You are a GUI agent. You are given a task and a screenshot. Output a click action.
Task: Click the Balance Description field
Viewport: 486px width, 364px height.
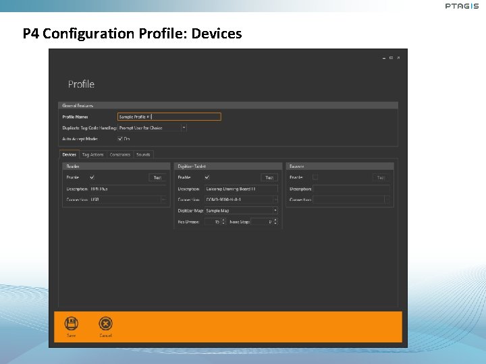coord(351,189)
